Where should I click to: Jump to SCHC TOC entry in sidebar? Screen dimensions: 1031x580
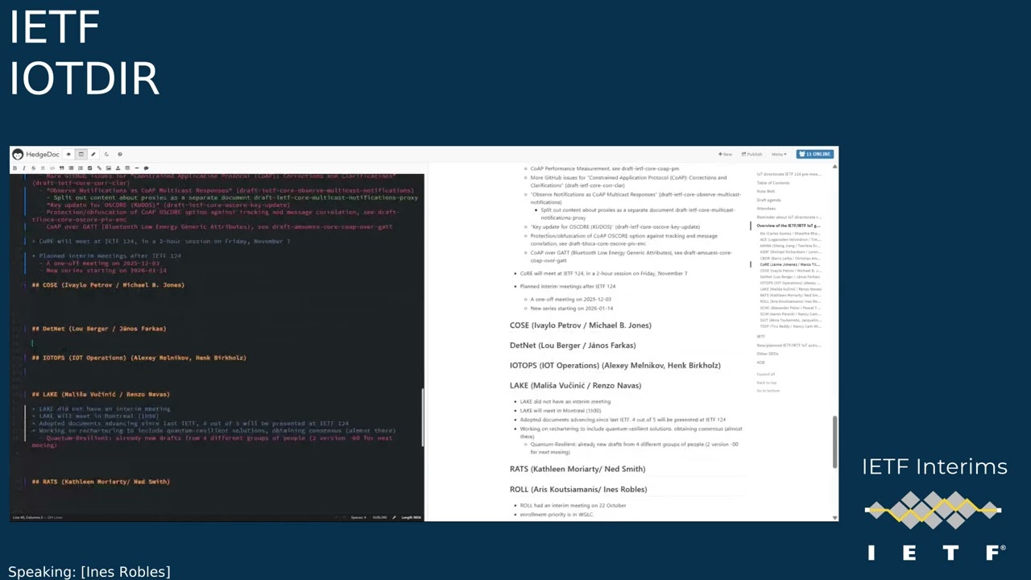pyautogui.click(x=790, y=308)
